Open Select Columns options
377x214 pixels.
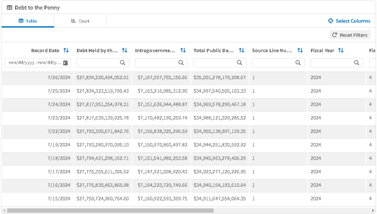349,21
